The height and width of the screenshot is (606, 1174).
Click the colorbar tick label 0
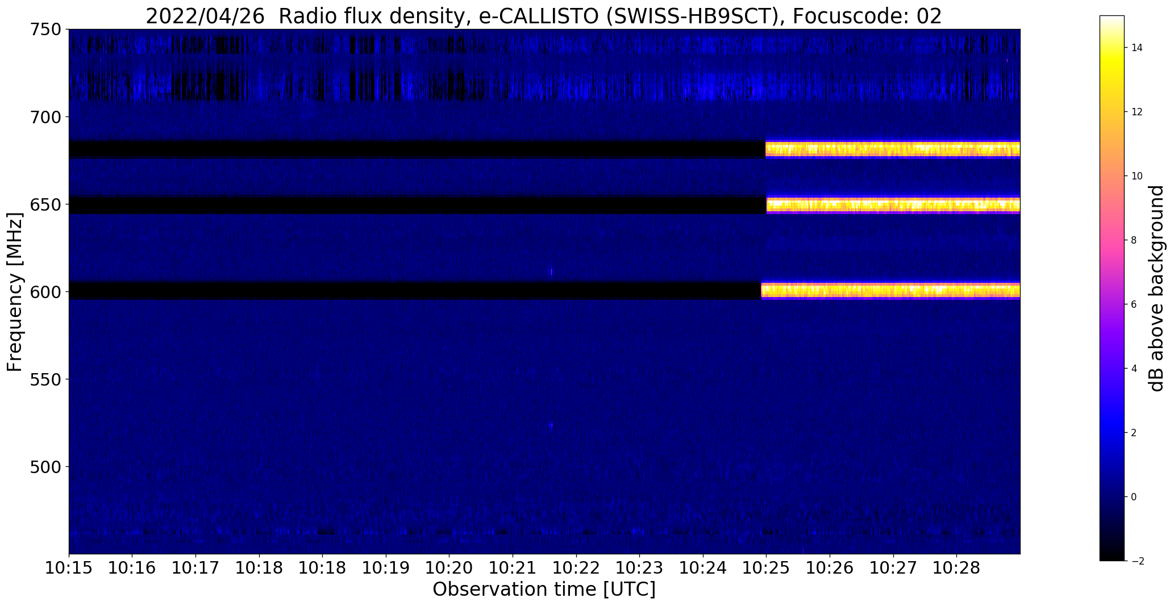(x=1134, y=497)
